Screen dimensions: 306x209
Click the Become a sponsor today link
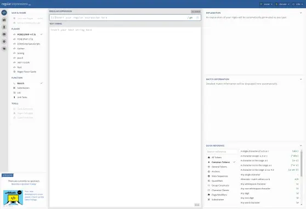coord(24,184)
